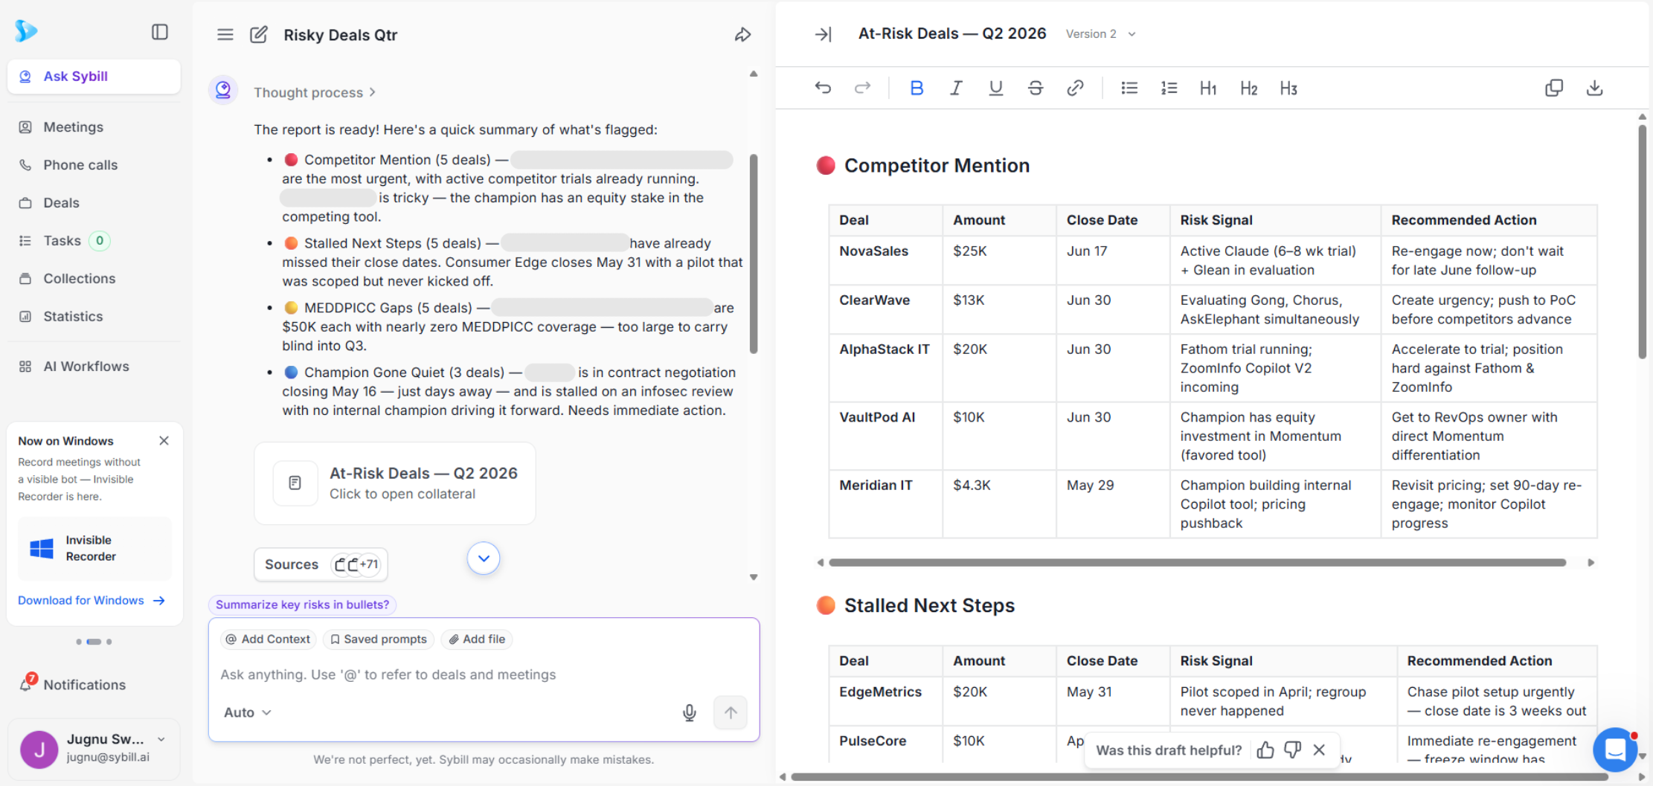Click the EdgeMetrics deal cell
1653x786 pixels.
point(885,701)
